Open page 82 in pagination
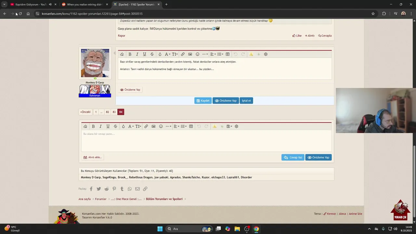Viewport: 416px width, 234px height. (107, 112)
